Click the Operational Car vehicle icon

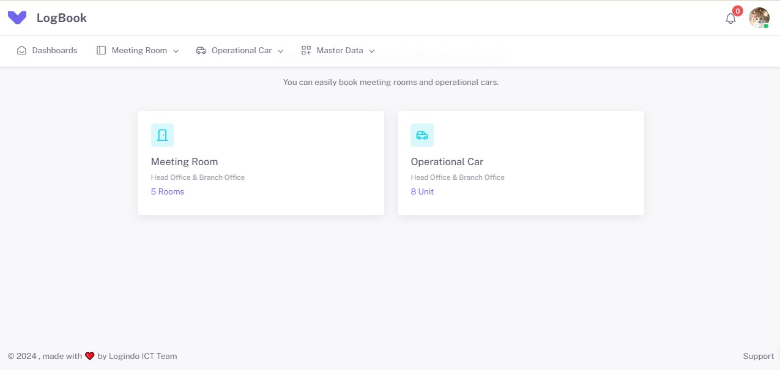pyautogui.click(x=422, y=135)
